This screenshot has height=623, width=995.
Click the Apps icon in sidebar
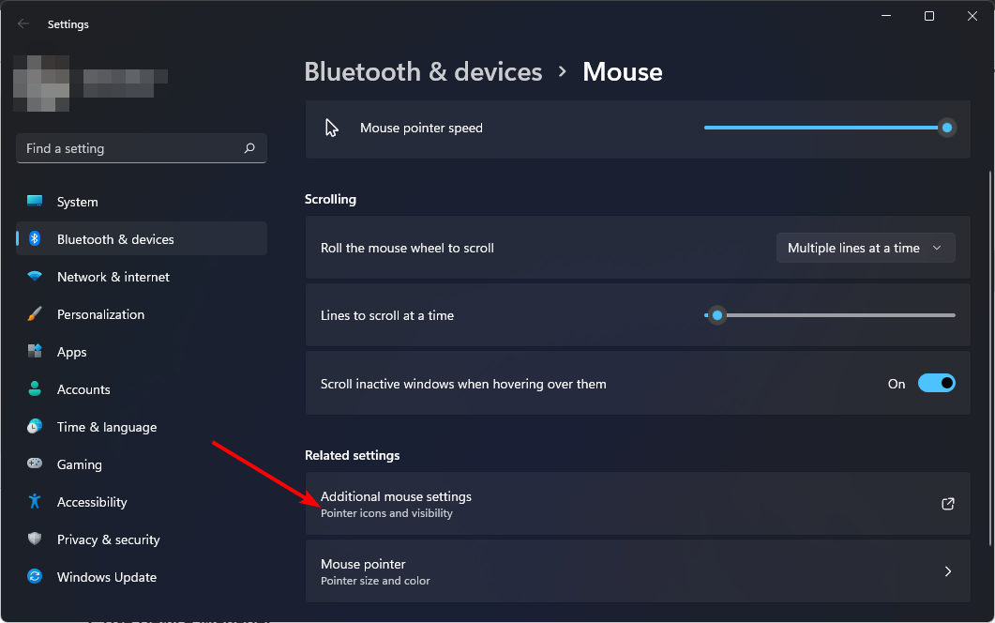(x=35, y=351)
